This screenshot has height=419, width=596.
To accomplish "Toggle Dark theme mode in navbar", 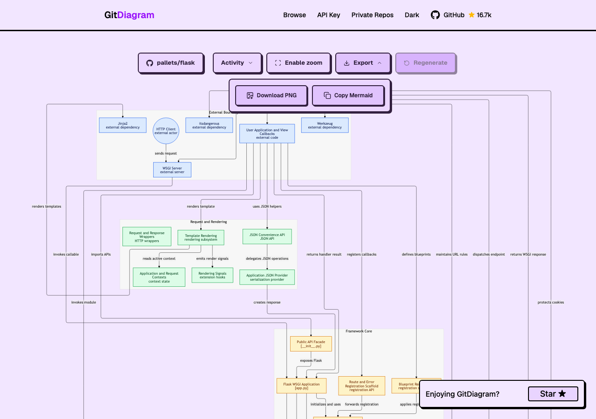I will 412,15.
